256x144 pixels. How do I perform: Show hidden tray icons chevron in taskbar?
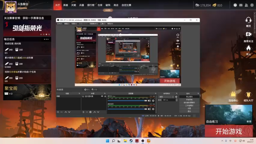tap(222, 141)
